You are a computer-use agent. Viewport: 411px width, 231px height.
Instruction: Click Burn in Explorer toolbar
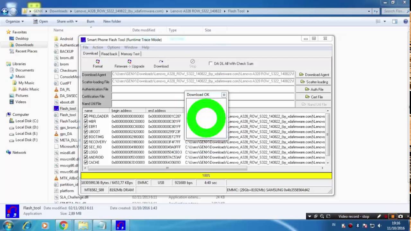pyautogui.click(x=91, y=21)
